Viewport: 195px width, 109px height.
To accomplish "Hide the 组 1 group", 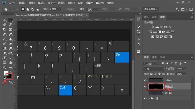I will pyautogui.click(x=145, y=98).
